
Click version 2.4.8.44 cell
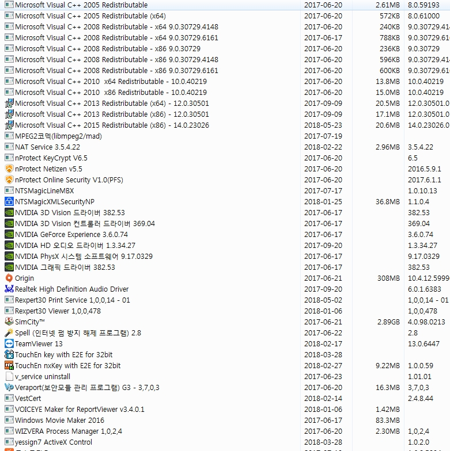[421, 398]
